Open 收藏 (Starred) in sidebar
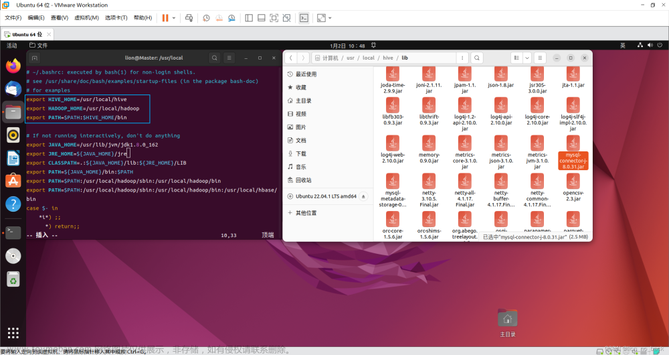 pos(328,88)
